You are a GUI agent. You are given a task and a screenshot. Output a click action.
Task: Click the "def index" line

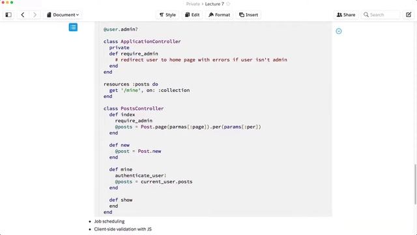[122, 115]
